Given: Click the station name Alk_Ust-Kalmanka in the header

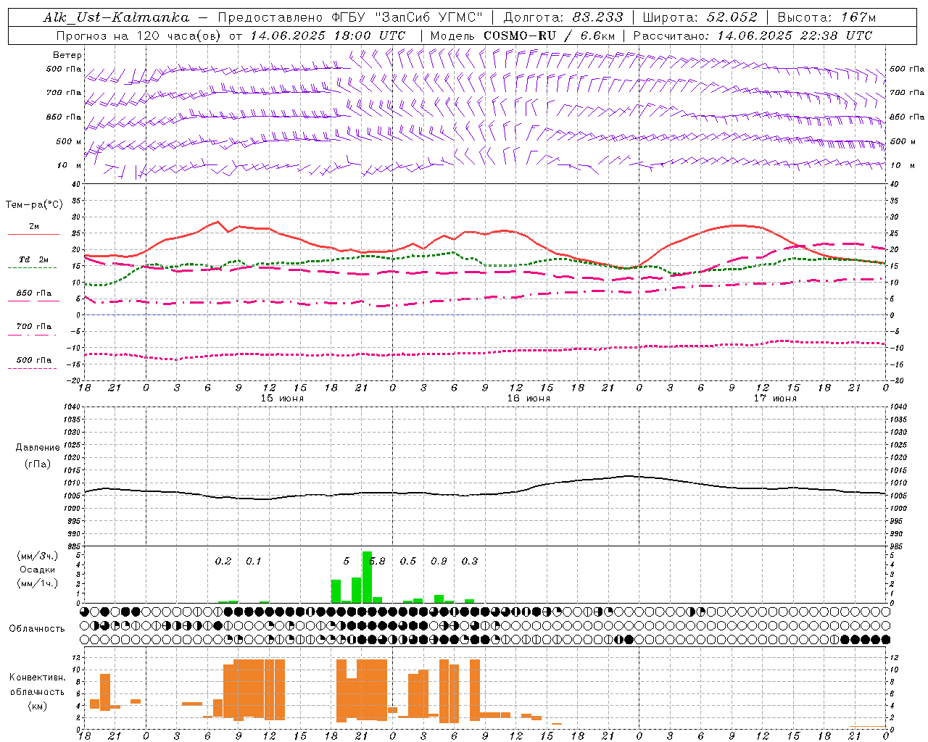Looking at the screenshot, I should pos(116,17).
